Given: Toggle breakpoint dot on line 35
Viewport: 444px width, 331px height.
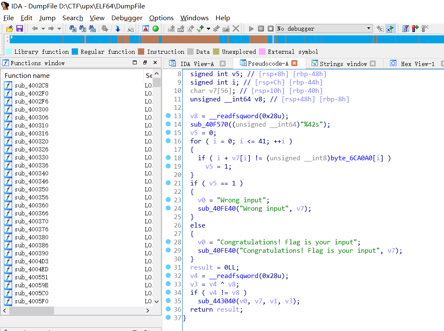Looking at the screenshot, I should (x=168, y=301).
